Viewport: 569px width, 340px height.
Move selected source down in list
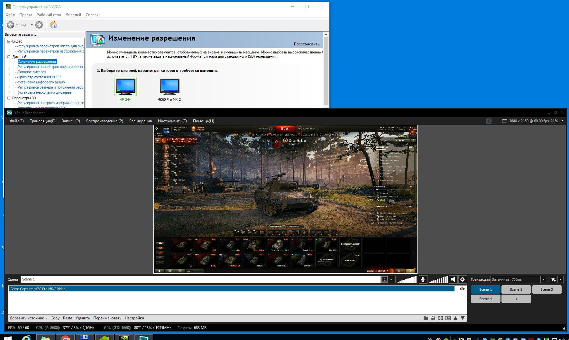(463, 318)
